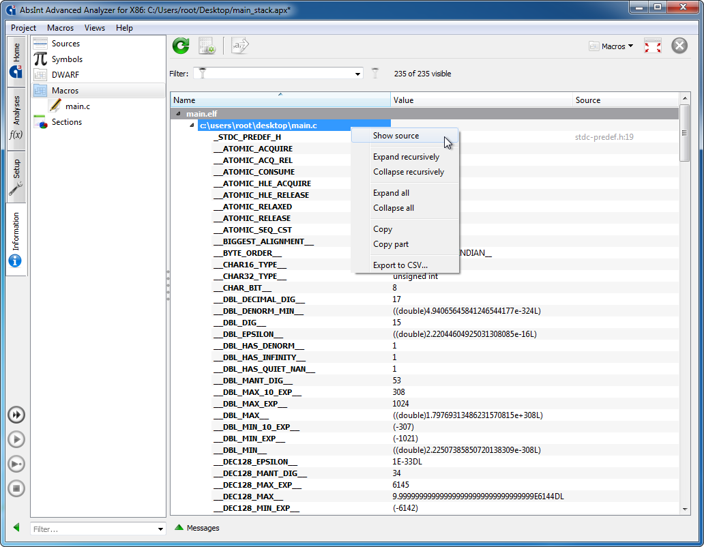704x547 pixels.
Task: Click the play analysis button
Action: tap(16, 439)
